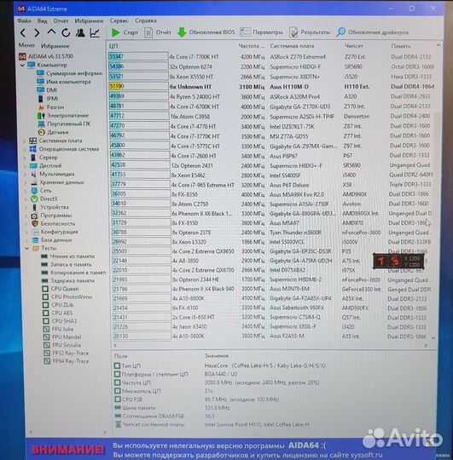Click Обновления BIOS toolbar button

[x=206, y=32]
